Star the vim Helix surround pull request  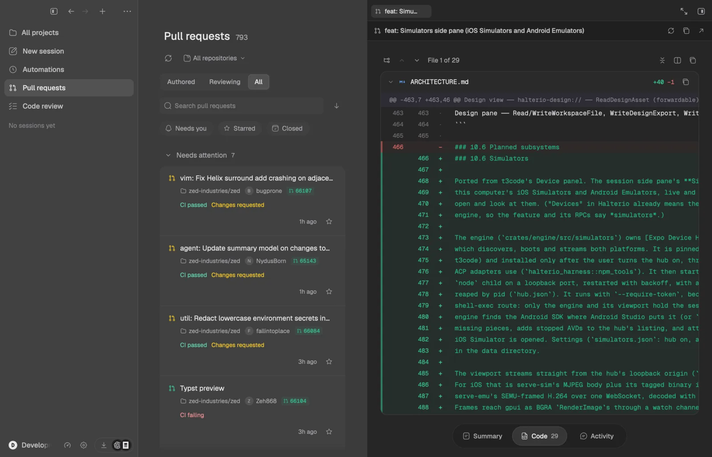tap(329, 221)
